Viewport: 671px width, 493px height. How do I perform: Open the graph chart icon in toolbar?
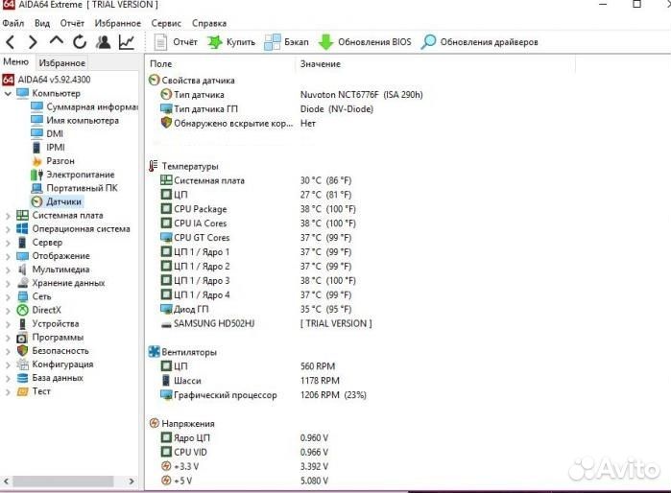127,42
